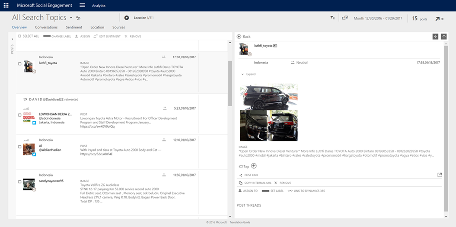Expand the collapsed Posts side panel
Viewport: 456px width, 227px height.
[12, 39]
